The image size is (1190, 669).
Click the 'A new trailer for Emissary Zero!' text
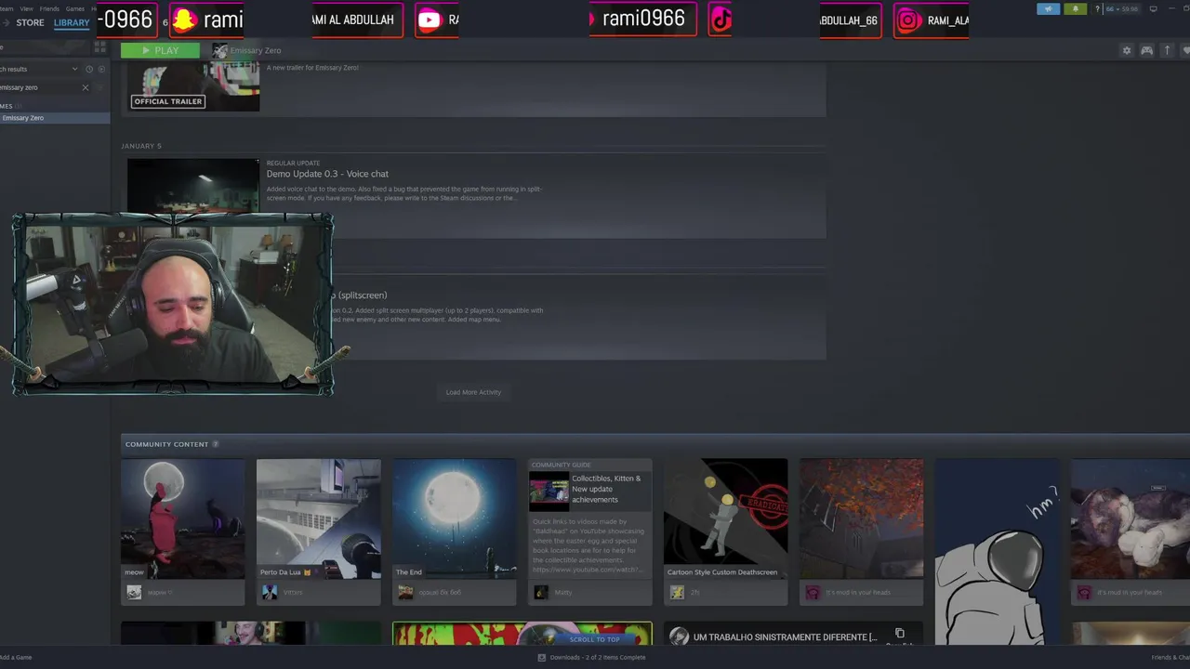[312, 68]
